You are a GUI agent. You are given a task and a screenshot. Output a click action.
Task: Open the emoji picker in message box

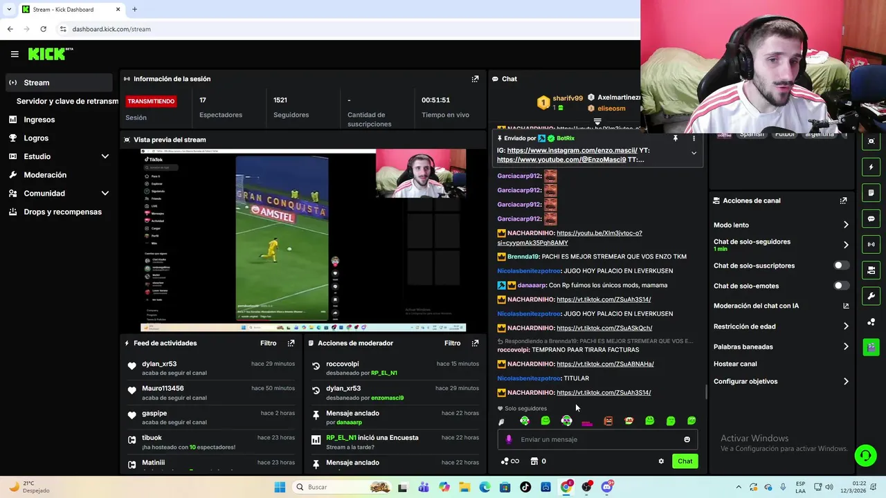coord(687,439)
